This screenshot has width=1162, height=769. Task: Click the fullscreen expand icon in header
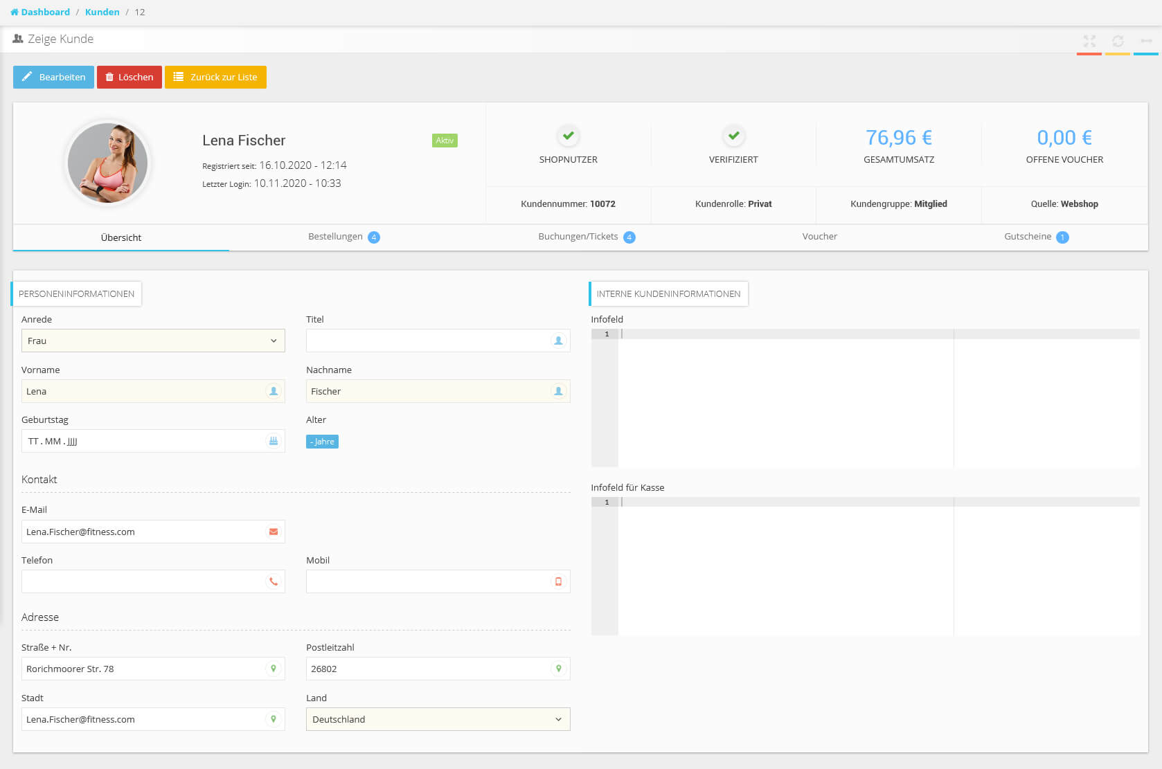[1089, 42]
